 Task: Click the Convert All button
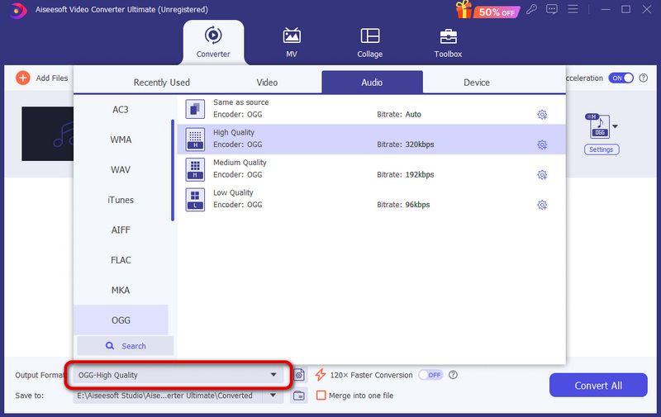(598, 385)
